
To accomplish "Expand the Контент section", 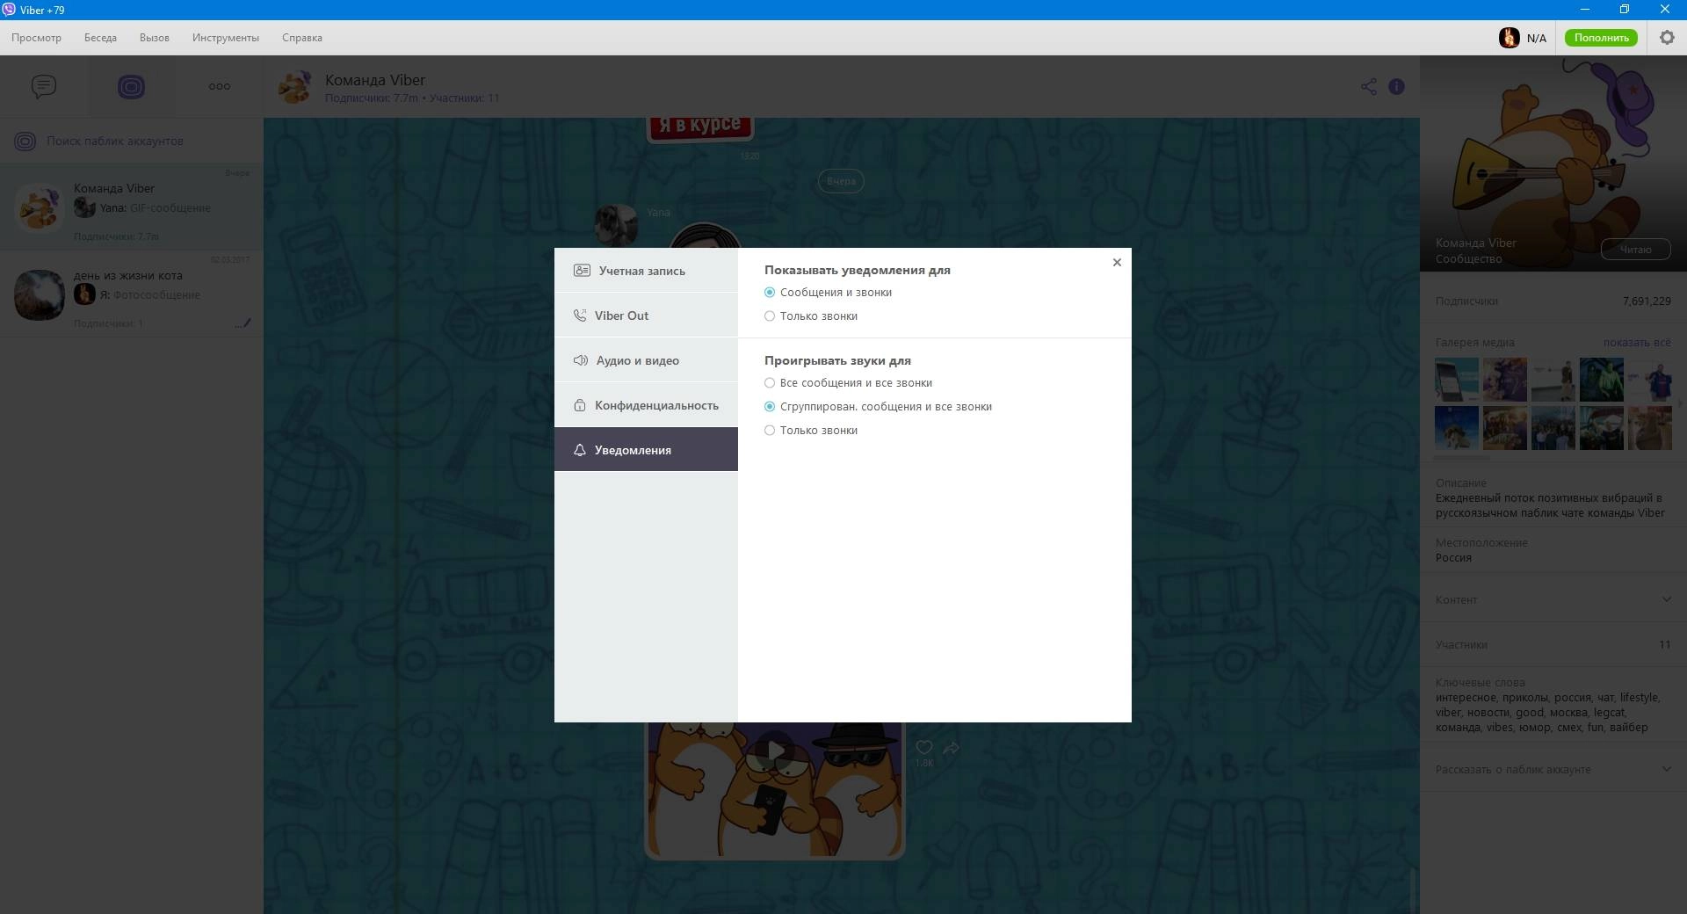I will (1553, 599).
